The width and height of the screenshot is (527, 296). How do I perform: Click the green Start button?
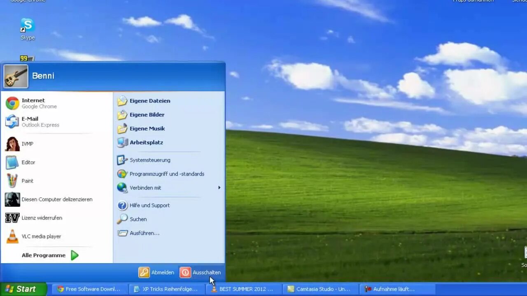coord(23,289)
